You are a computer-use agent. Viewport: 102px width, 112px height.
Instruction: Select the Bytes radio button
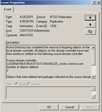pos(17,84)
